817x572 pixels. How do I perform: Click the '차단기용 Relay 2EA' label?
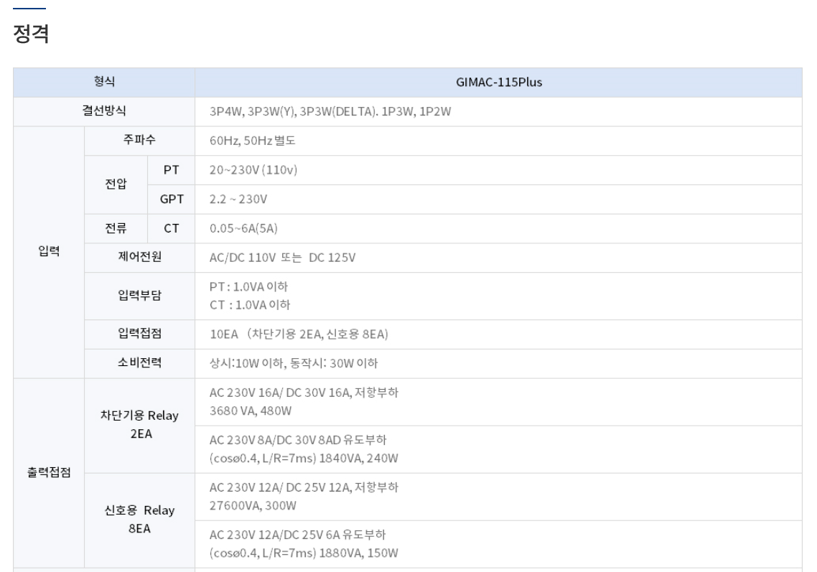[140, 425]
